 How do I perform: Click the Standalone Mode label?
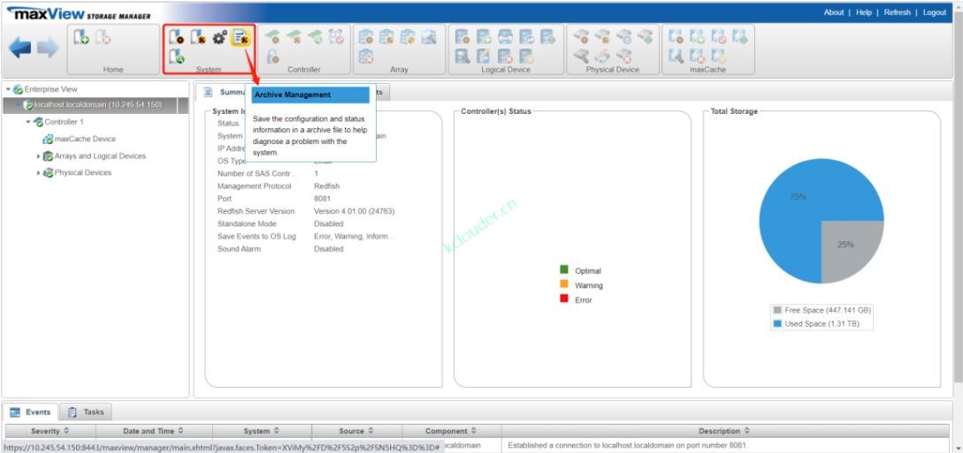pos(247,223)
